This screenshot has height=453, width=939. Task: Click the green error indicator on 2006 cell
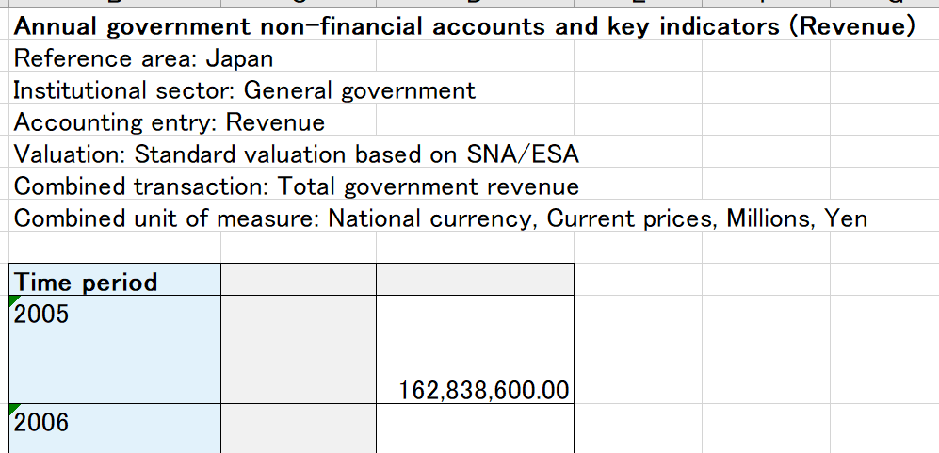[x=14, y=409]
